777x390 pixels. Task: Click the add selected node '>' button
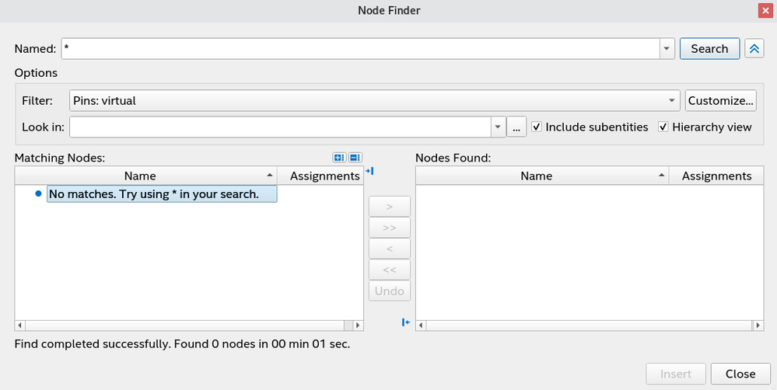389,207
